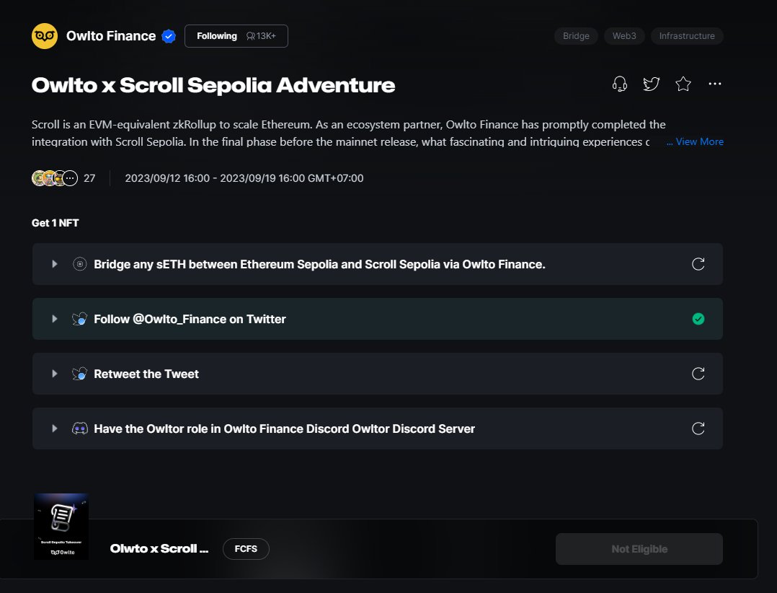
Task: Select the Infrastructure tag
Action: (x=687, y=36)
